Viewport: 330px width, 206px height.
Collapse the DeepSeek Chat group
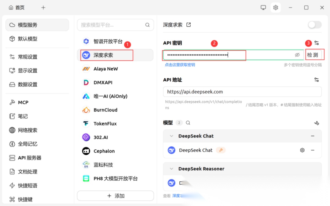(171, 136)
